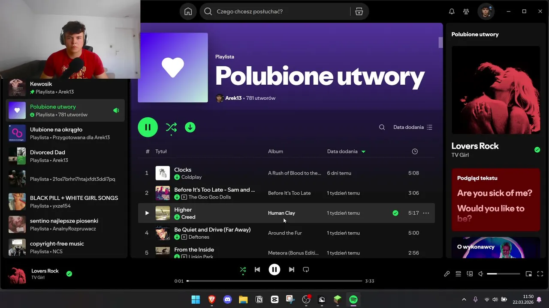Open profile link 'Arek13' under playlist title
The width and height of the screenshot is (549, 308).
point(233,98)
